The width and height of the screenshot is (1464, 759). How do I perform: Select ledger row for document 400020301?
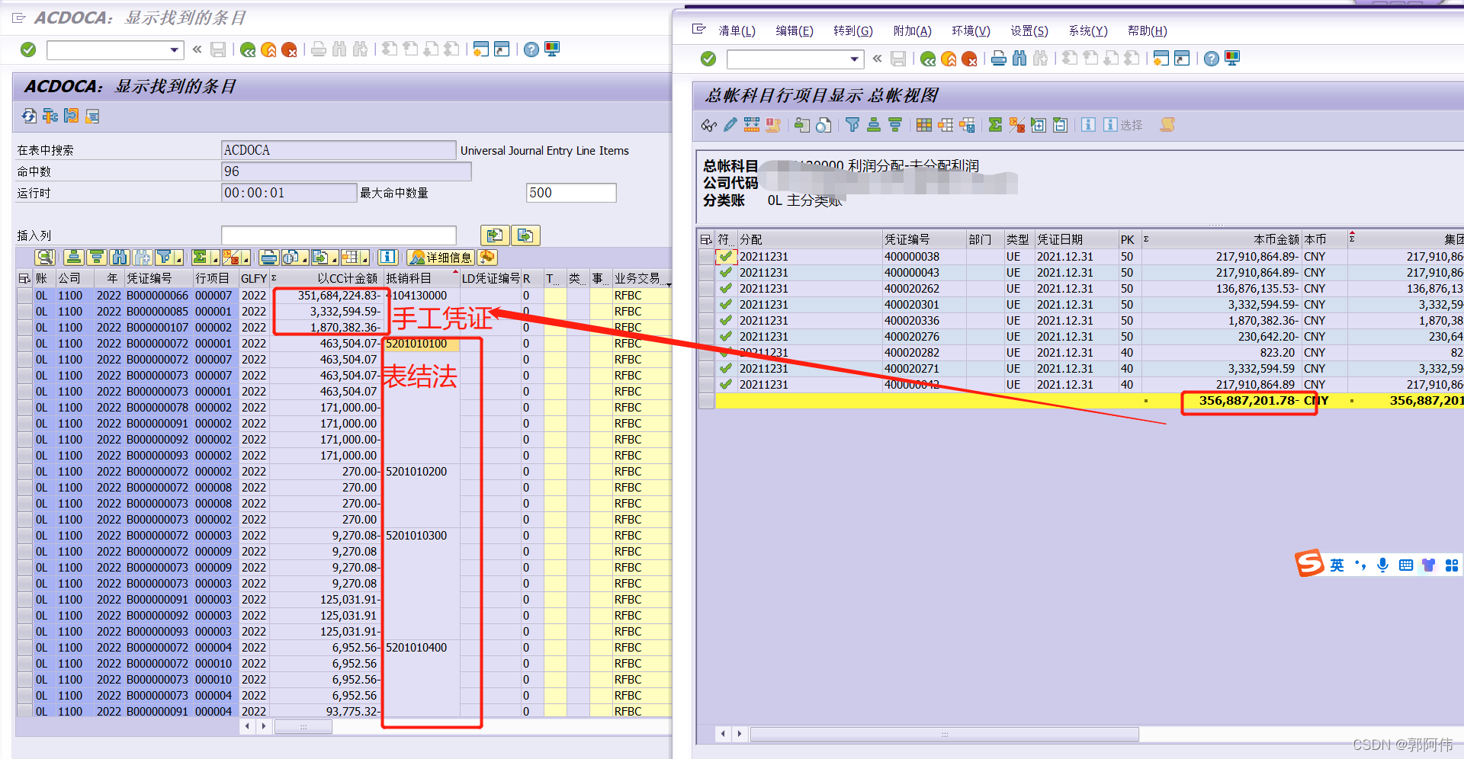[x=706, y=305]
